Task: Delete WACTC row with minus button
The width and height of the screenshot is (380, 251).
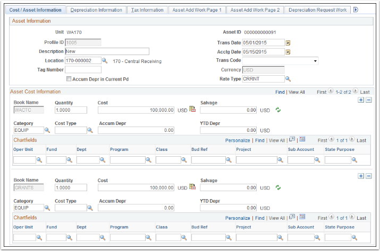Action: (369, 100)
